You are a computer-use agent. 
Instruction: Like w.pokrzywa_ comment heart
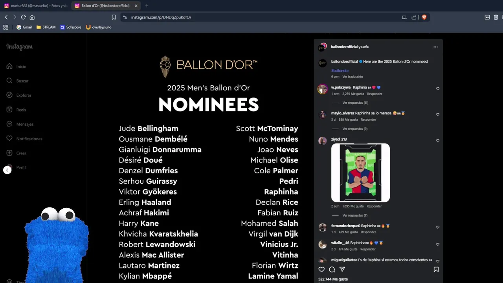click(x=437, y=88)
